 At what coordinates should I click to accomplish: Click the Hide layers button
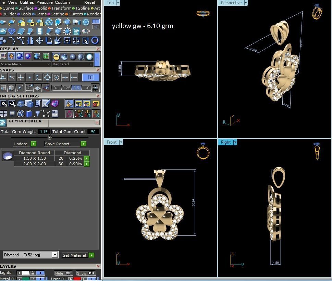(63, 273)
